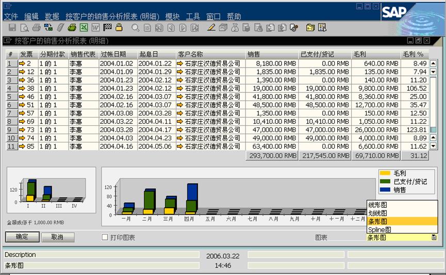Open the 模块 menu

(x=173, y=17)
